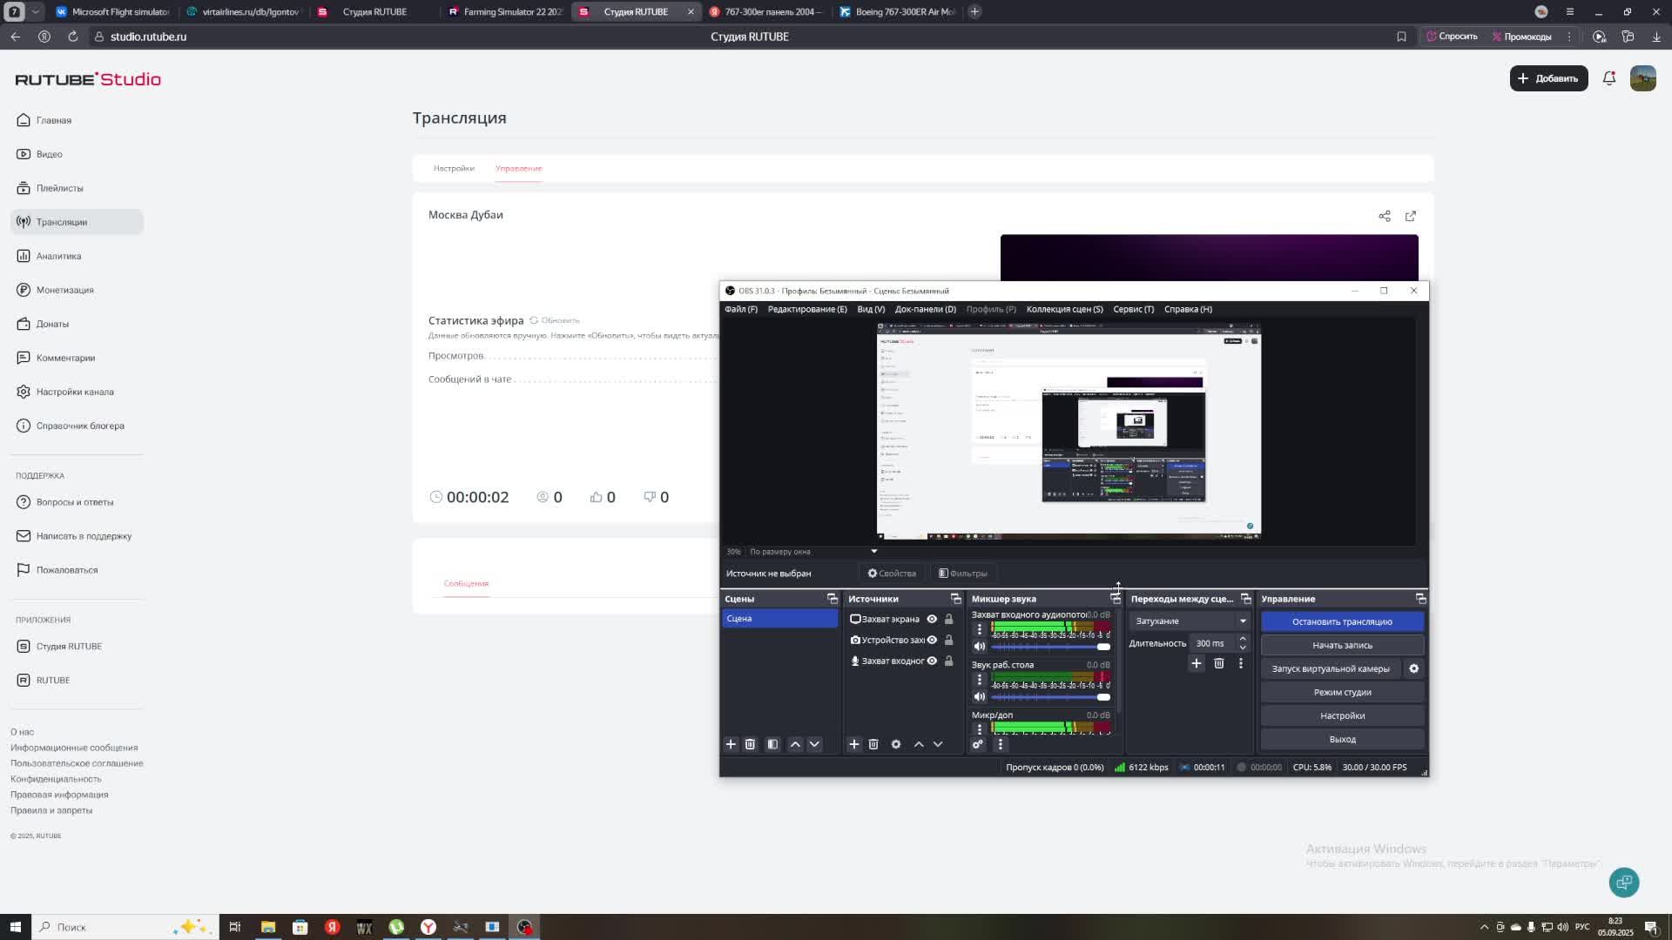The height and width of the screenshot is (940, 1672).
Task: Open the support chat bubble
Action: 1624,882
